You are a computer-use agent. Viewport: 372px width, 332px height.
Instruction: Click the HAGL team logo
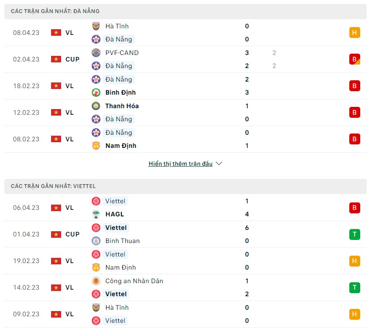(96, 214)
